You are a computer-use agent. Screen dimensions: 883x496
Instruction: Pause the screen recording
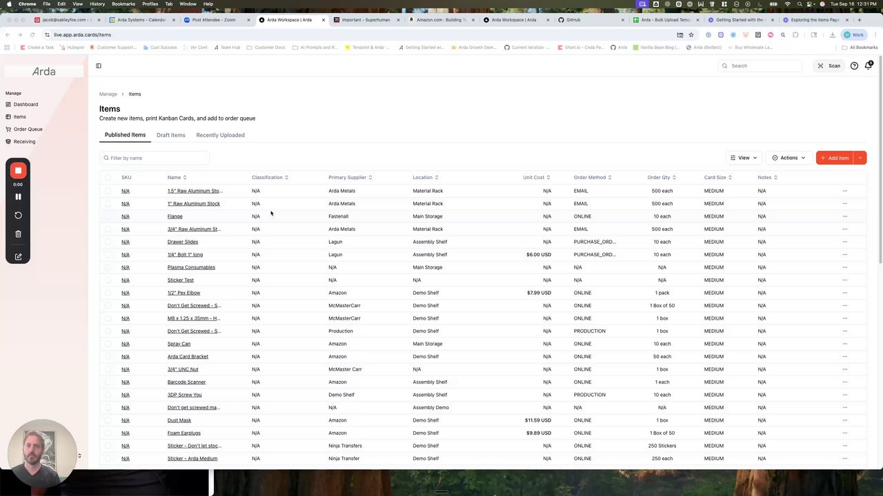coord(18,196)
